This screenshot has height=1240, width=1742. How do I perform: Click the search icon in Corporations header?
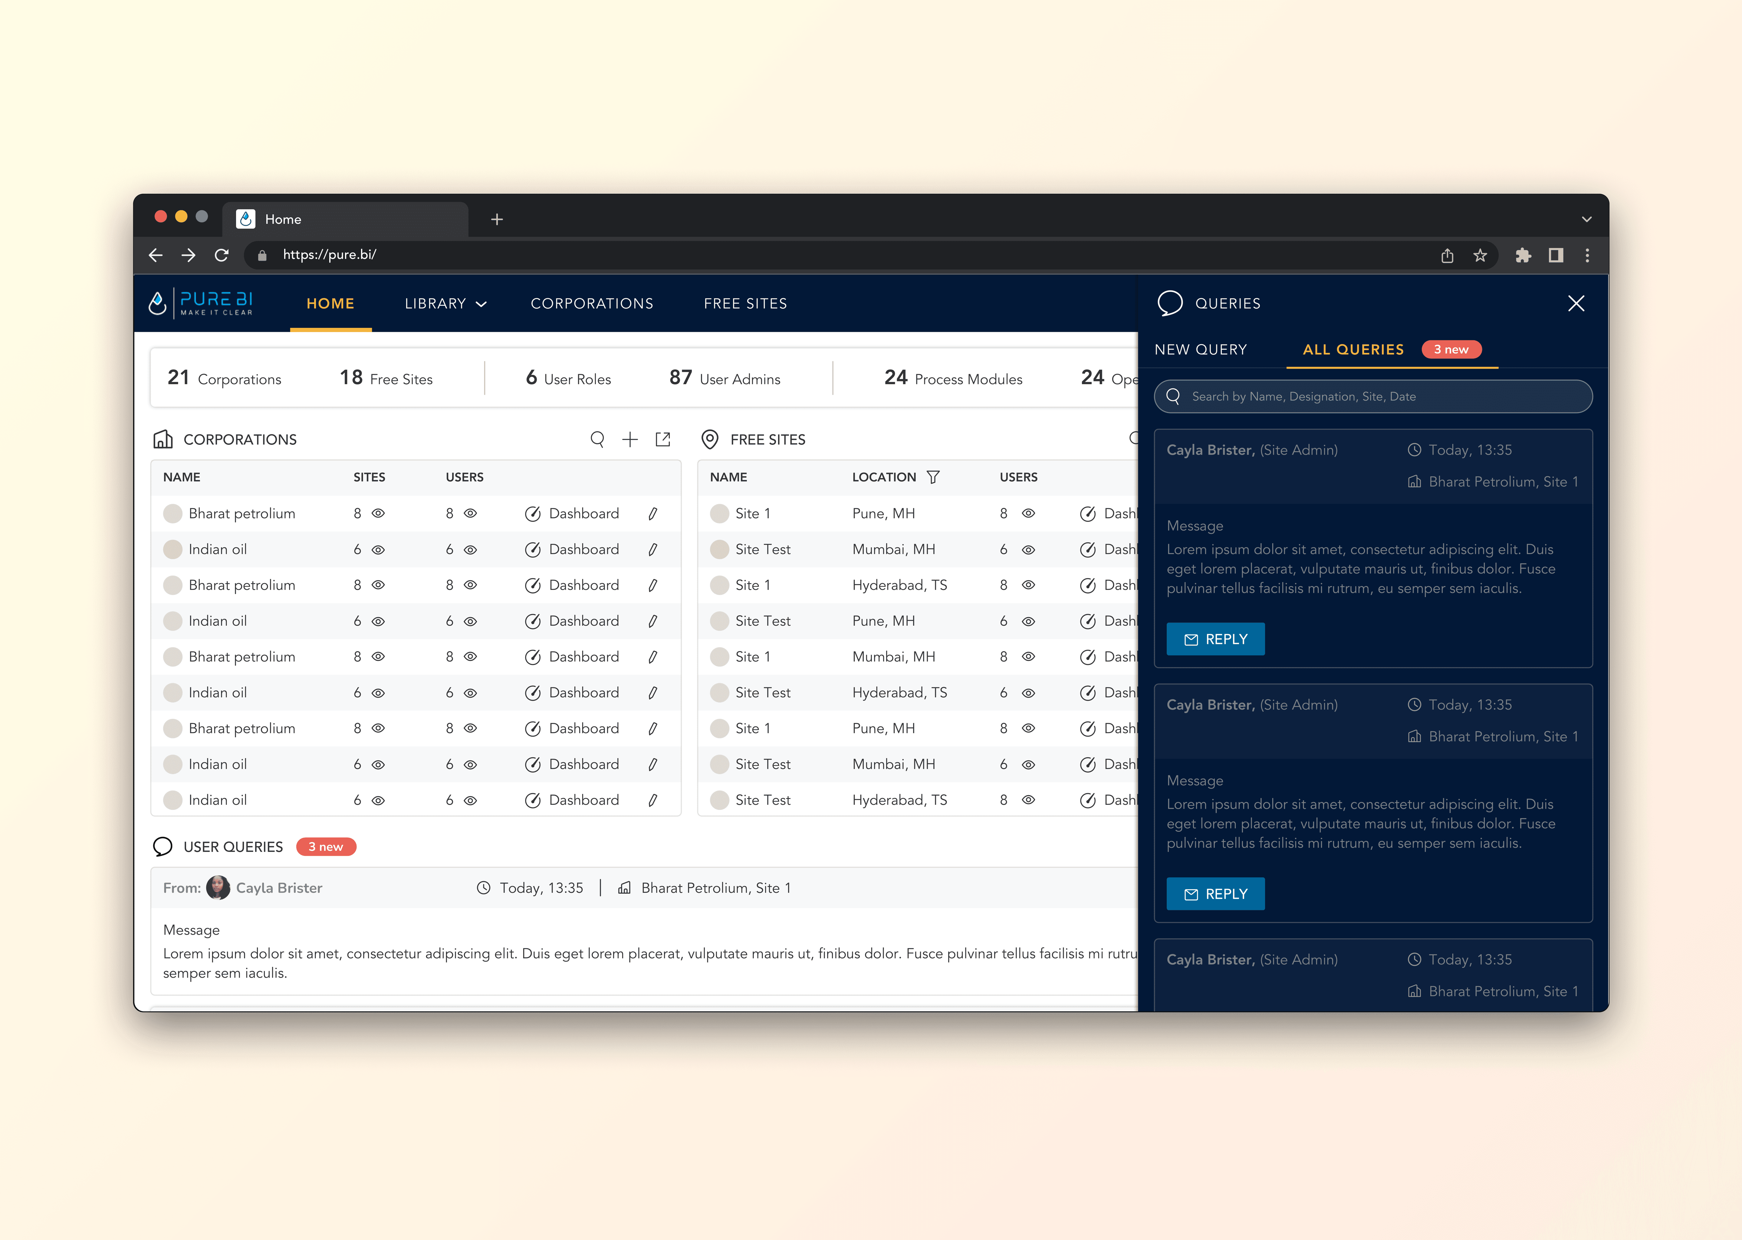[597, 439]
